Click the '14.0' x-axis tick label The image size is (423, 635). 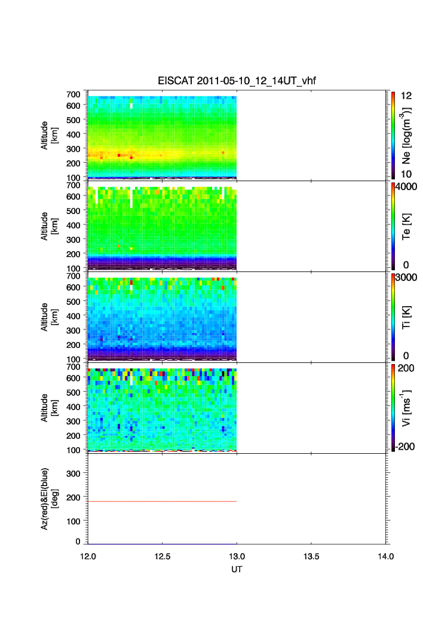(x=386, y=557)
